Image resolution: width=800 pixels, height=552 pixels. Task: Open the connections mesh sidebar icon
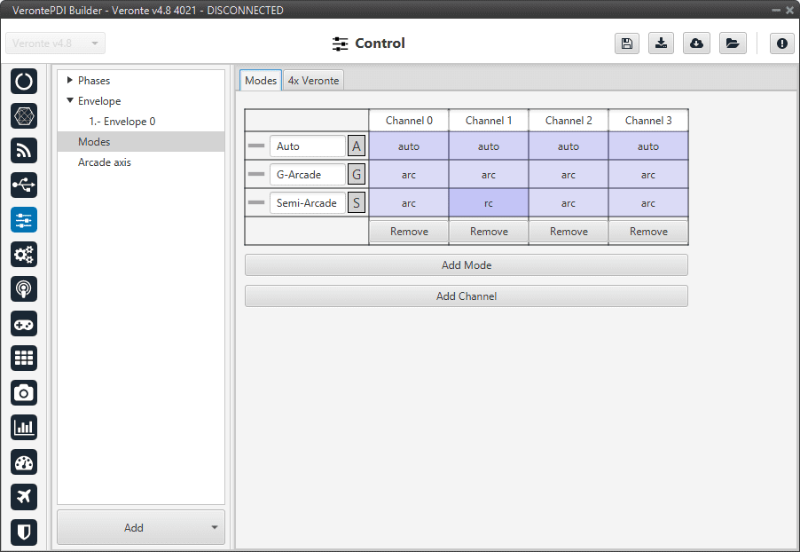coord(23,116)
